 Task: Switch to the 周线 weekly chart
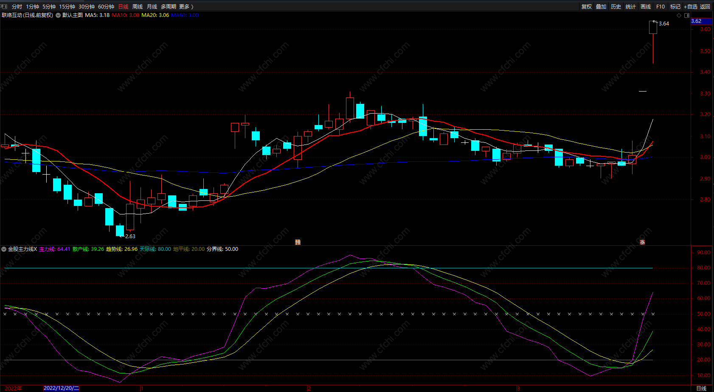tap(138, 6)
